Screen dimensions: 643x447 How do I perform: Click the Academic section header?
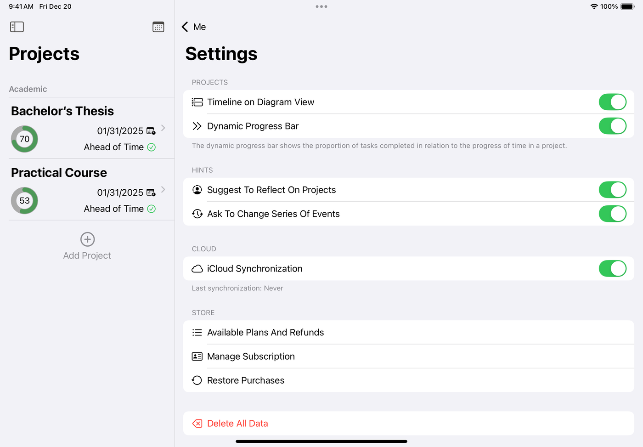[28, 89]
